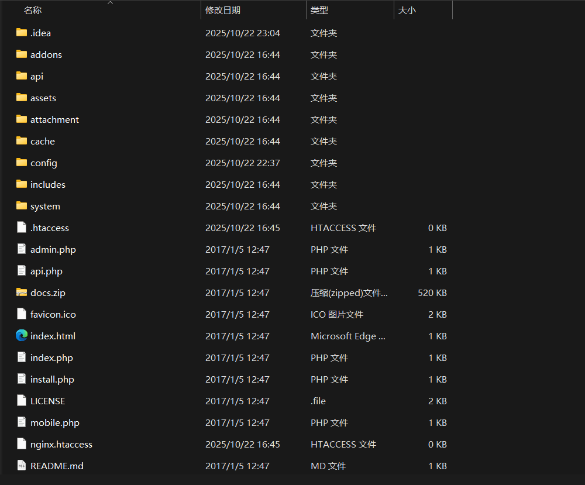Sort by 类型 column header

(x=319, y=11)
